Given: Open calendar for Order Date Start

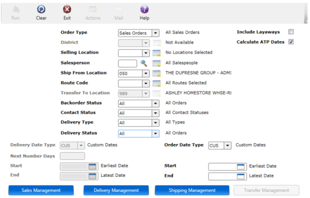Looking at the screenshot, I should click(x=241, y=167).
